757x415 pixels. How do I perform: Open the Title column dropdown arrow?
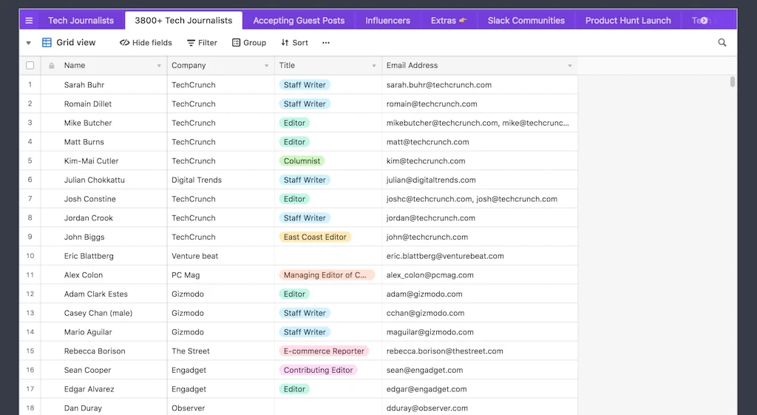(373, 66)
